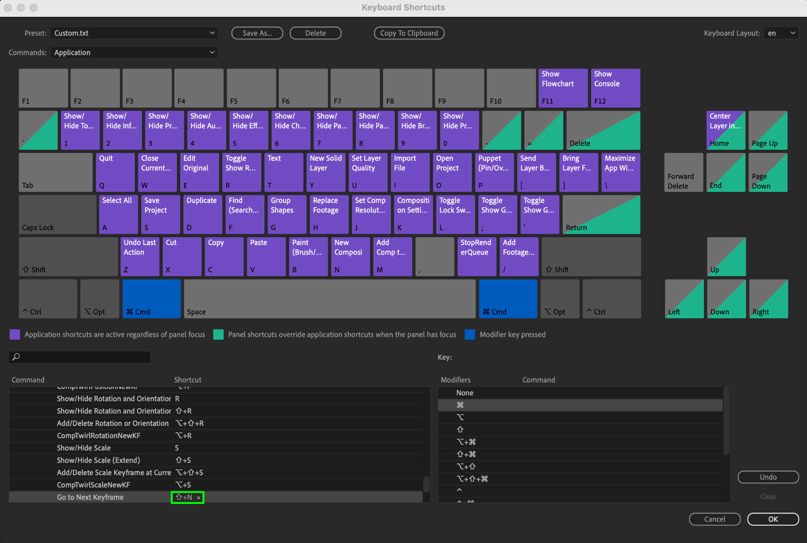The image size is (807, 543).
Task: Click the Center Layer Home key
Action: [725, 130]
